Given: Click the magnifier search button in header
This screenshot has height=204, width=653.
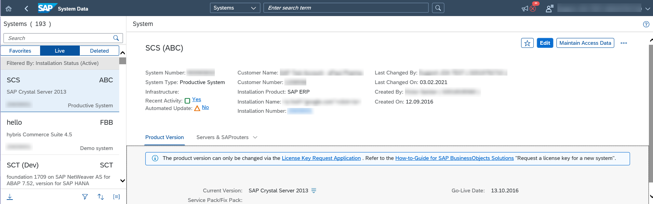Looking at the screenshot, I should click(x=438, y=8).
